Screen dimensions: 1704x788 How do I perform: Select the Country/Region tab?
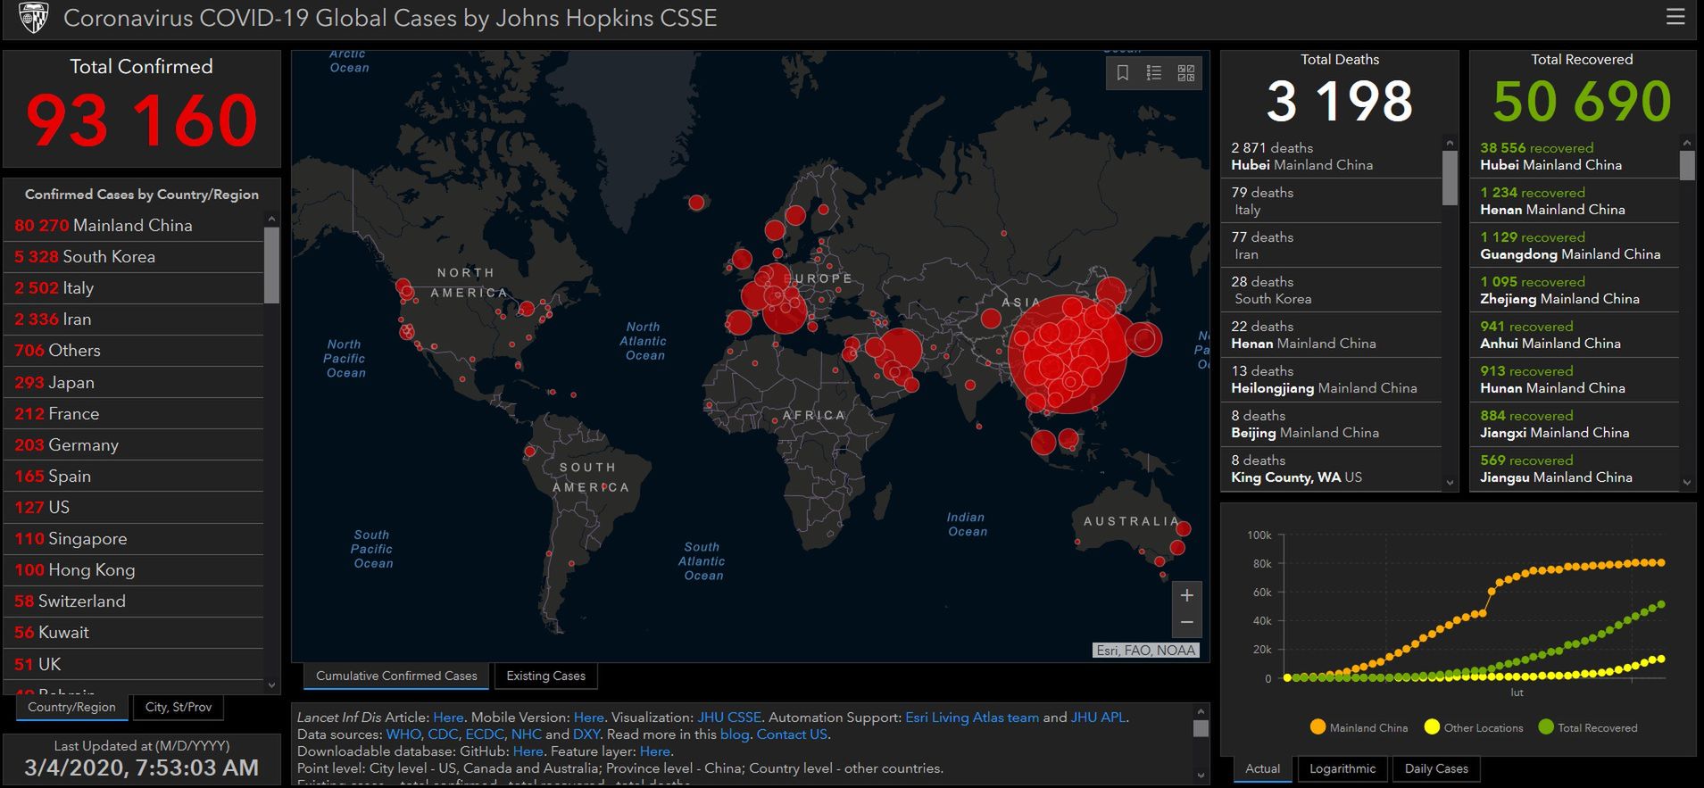(x=71, y=707)
